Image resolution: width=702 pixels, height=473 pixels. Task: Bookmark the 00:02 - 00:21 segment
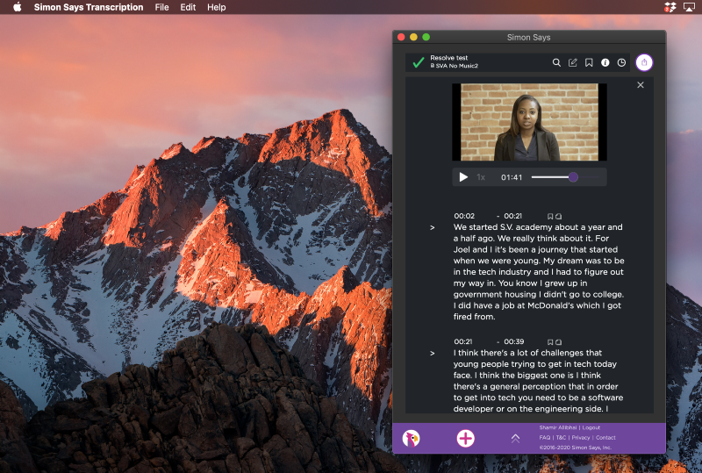click(x=550, y=217)
